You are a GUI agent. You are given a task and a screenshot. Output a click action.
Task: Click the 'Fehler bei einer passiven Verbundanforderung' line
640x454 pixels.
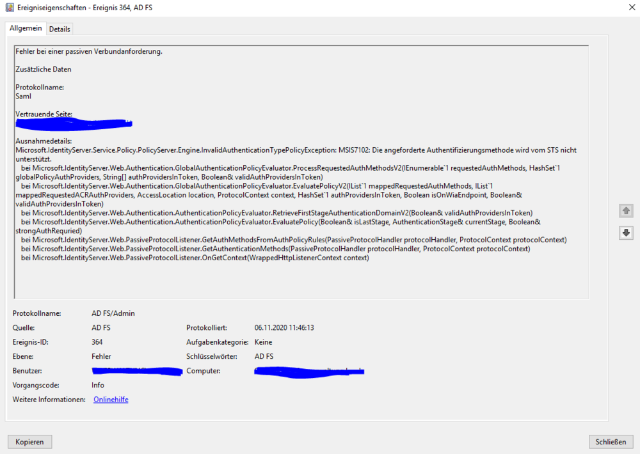click(89, 51)
